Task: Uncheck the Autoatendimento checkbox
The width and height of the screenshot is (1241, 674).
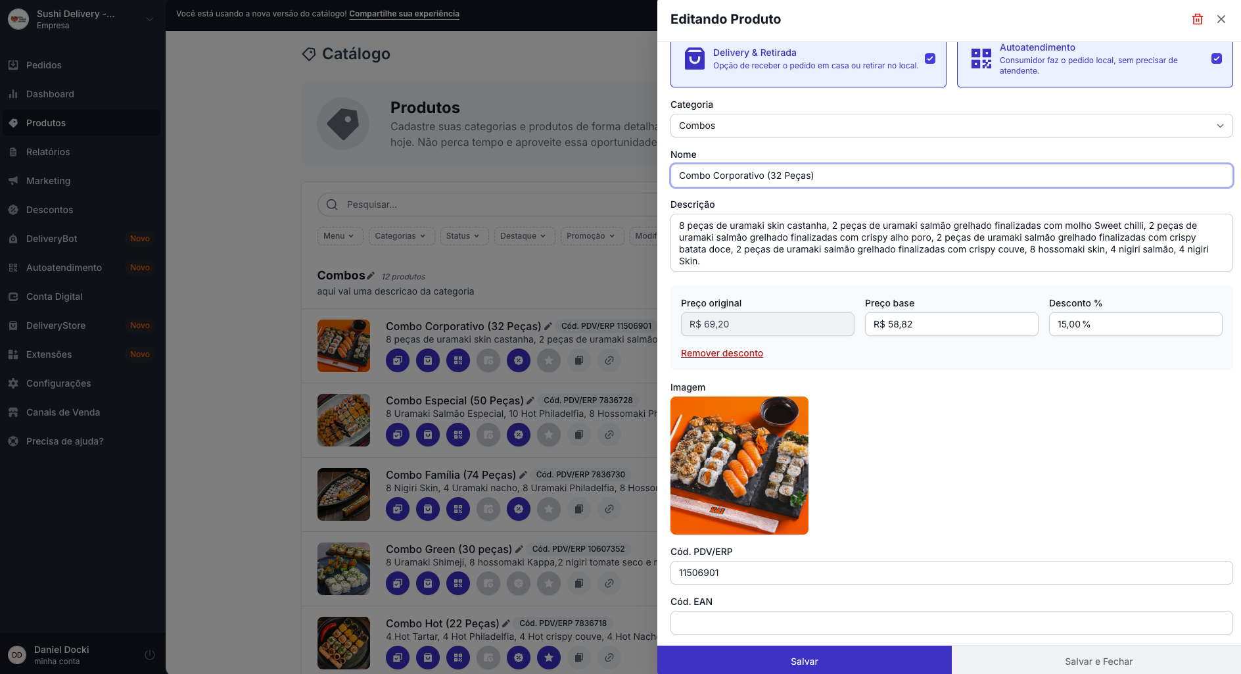Action: click(x=1217, y=59)
